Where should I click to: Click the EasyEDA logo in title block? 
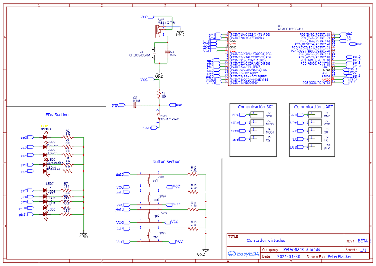tap(242, 253)
